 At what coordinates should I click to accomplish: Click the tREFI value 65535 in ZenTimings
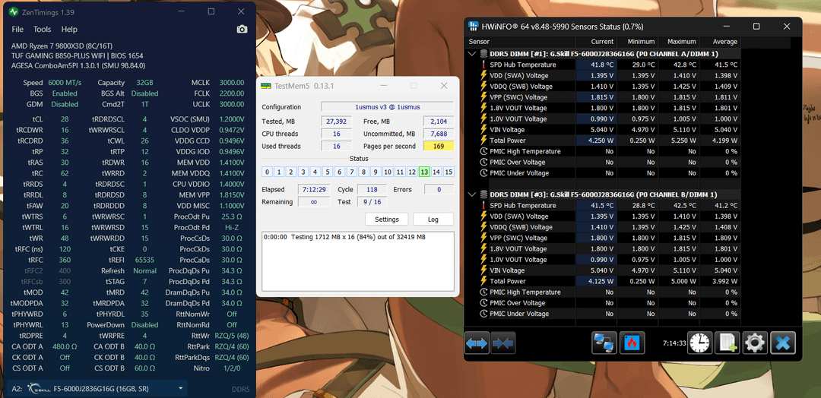click(145, 260)
